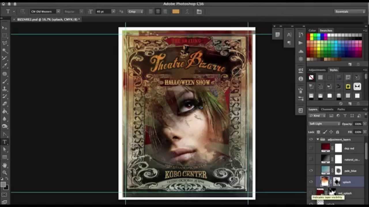Viewport: 369px width, 207px height.
Task: Filter for adjustment layers icon
Action: pyautogui.click(x=338, y=116)
